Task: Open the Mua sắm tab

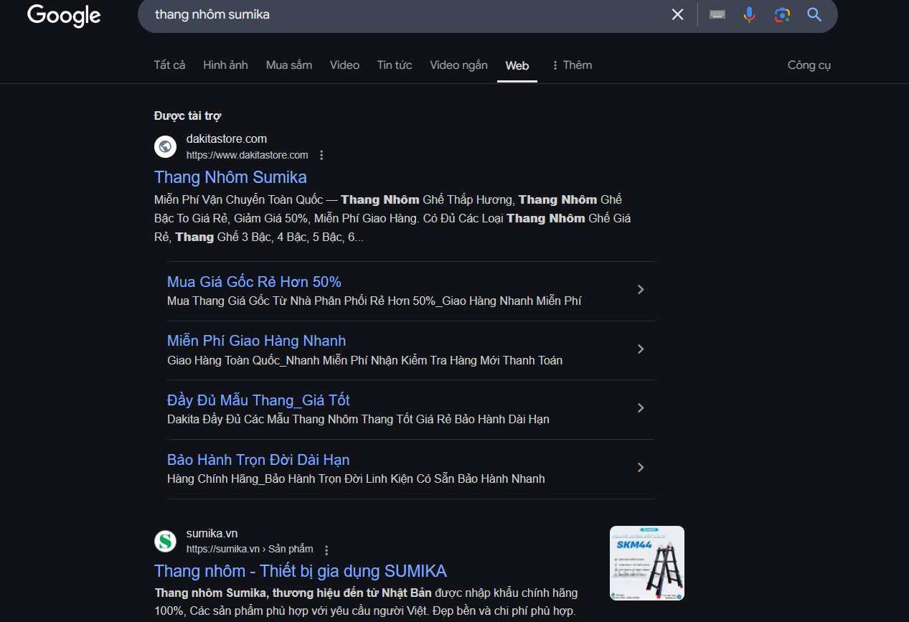Action: (x=289, y=65)
